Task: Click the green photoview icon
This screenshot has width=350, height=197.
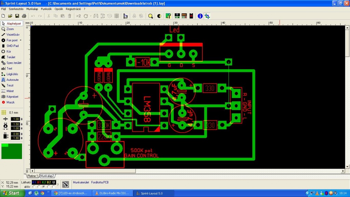Action: click(x=168, y=16)
